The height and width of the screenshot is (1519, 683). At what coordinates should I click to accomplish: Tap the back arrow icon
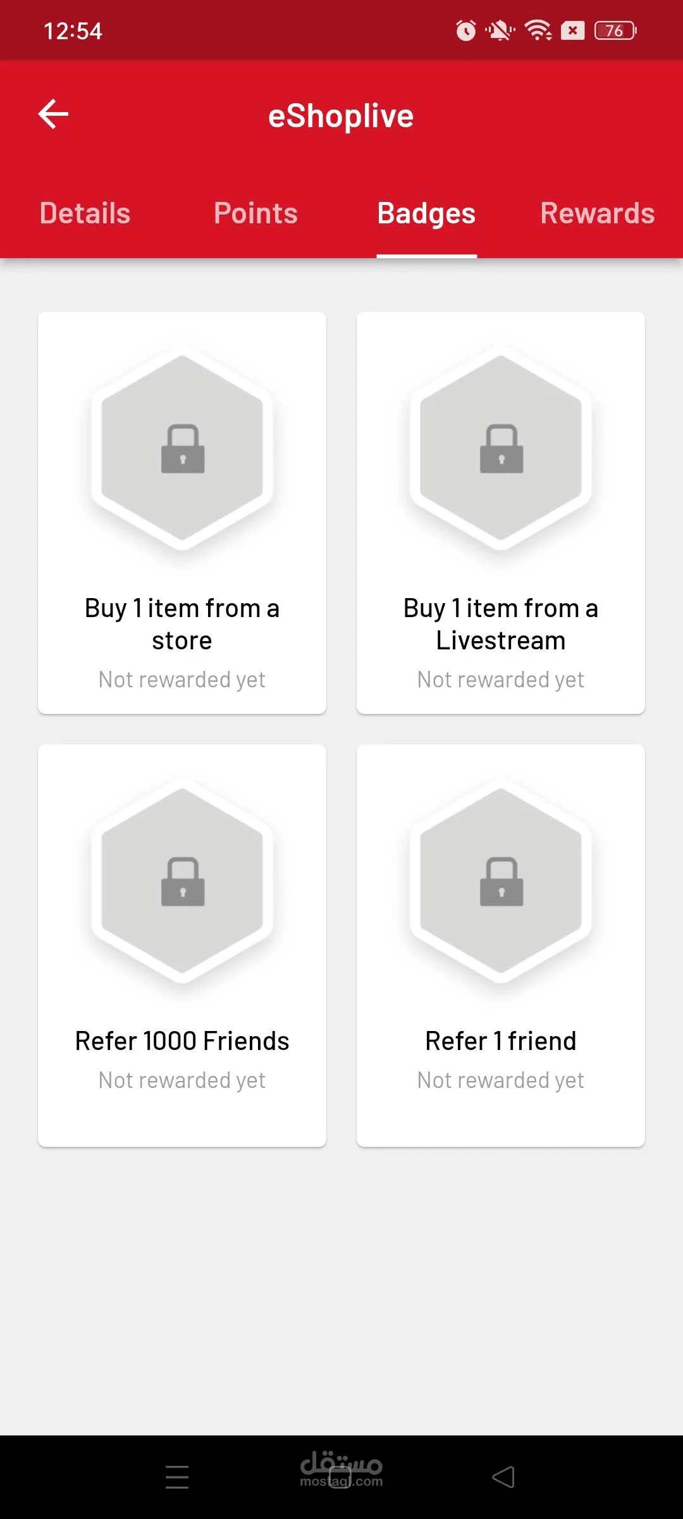54,115
